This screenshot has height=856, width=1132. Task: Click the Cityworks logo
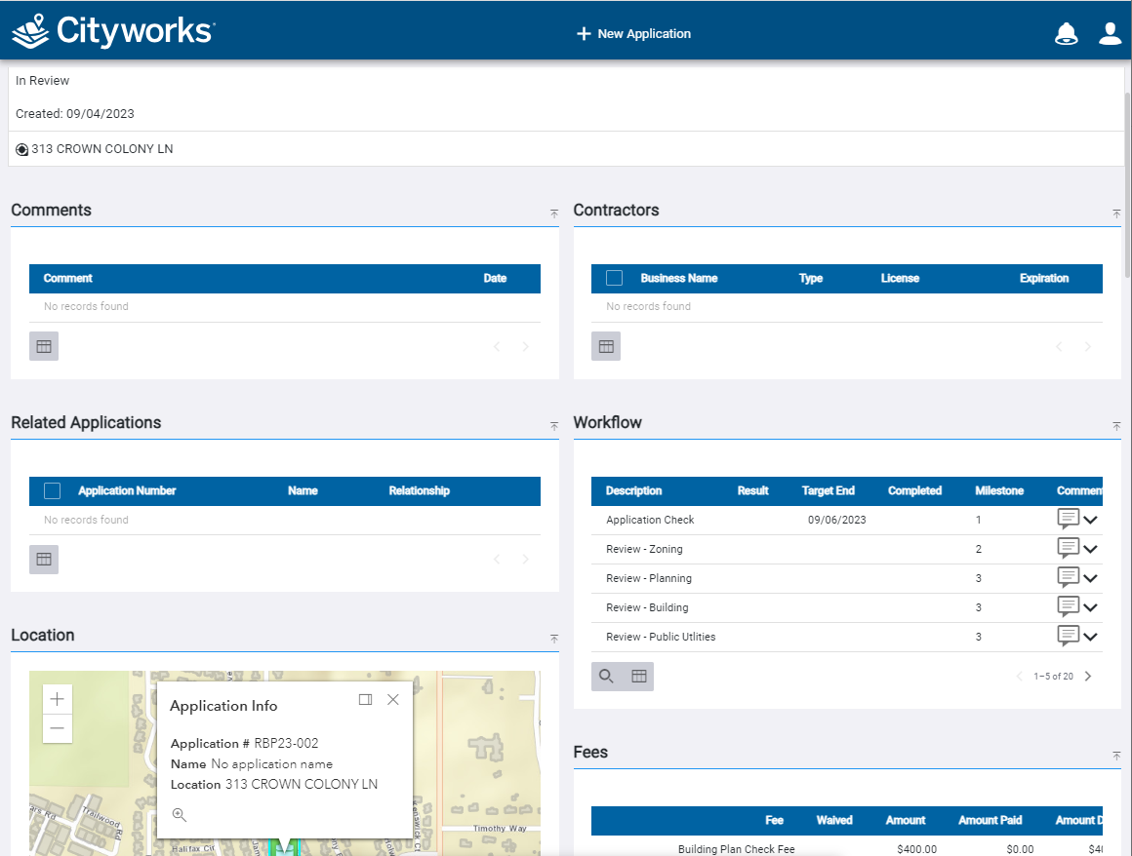(113, 30)
